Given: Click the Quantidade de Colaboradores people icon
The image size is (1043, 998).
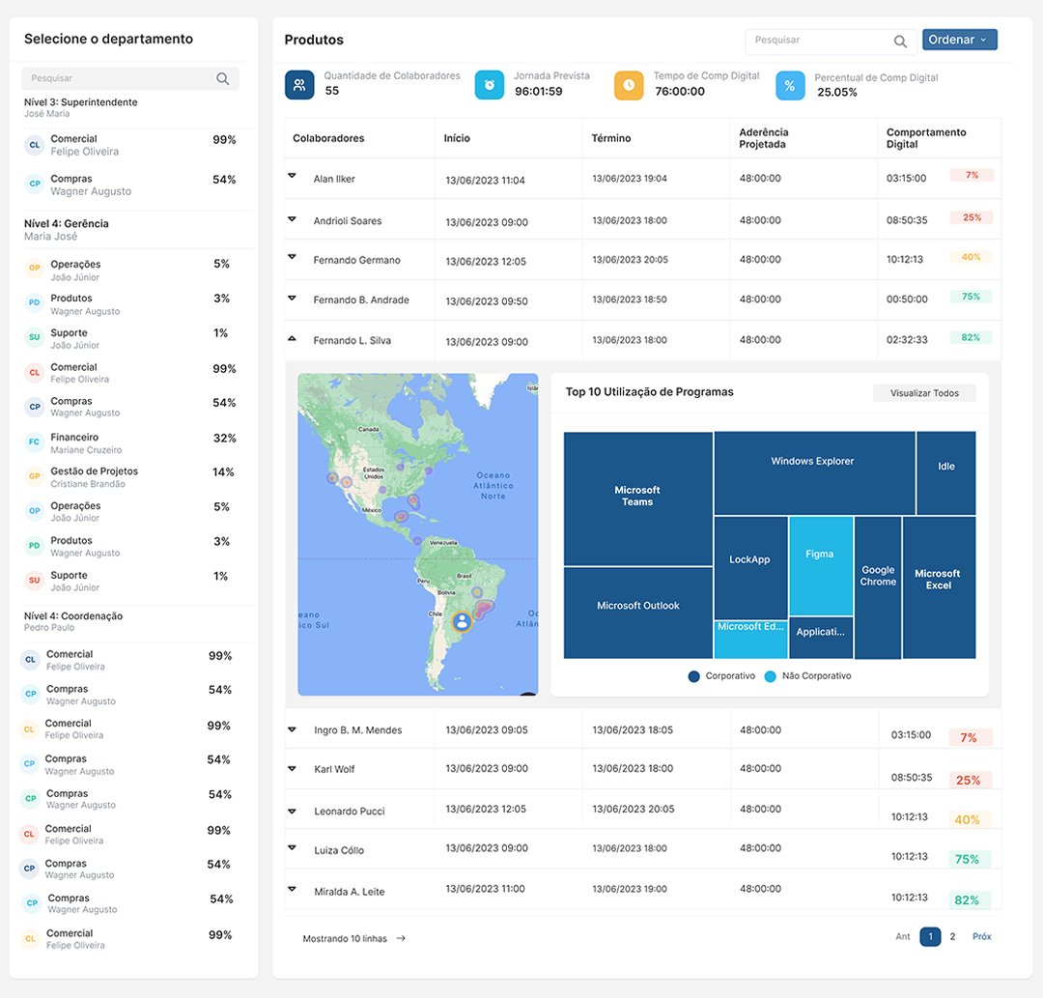Looking at the screenshot, I should [x=299, y=85].
